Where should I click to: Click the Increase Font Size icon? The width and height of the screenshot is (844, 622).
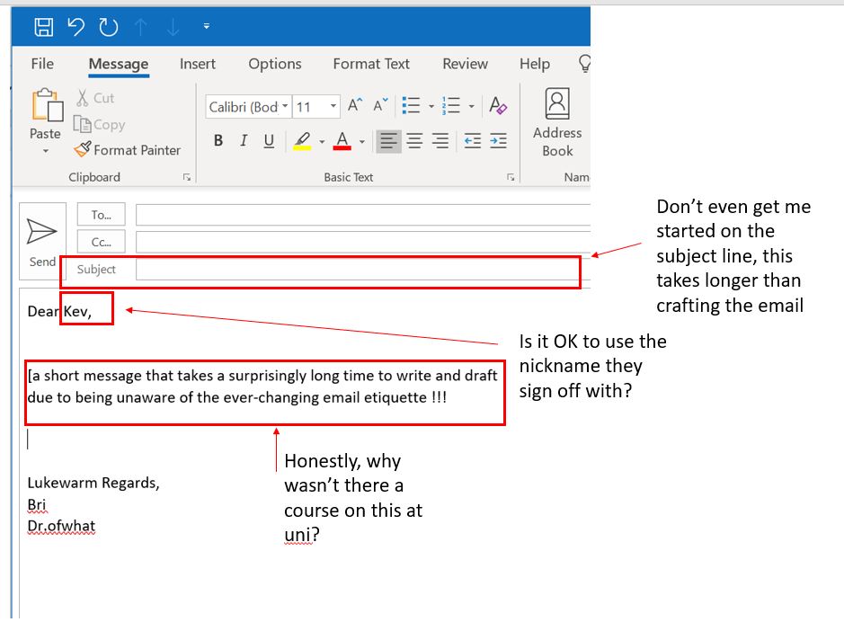point(352,105)
